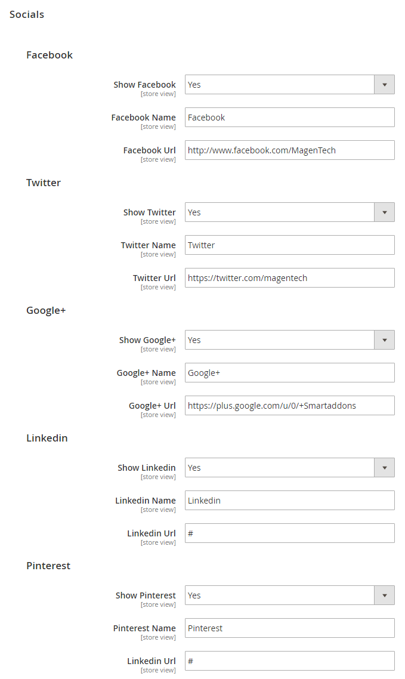Expand the Show Twitter dropdown
Image resolution: width=405 pixels, height=679 pixels.
[289, 212]
